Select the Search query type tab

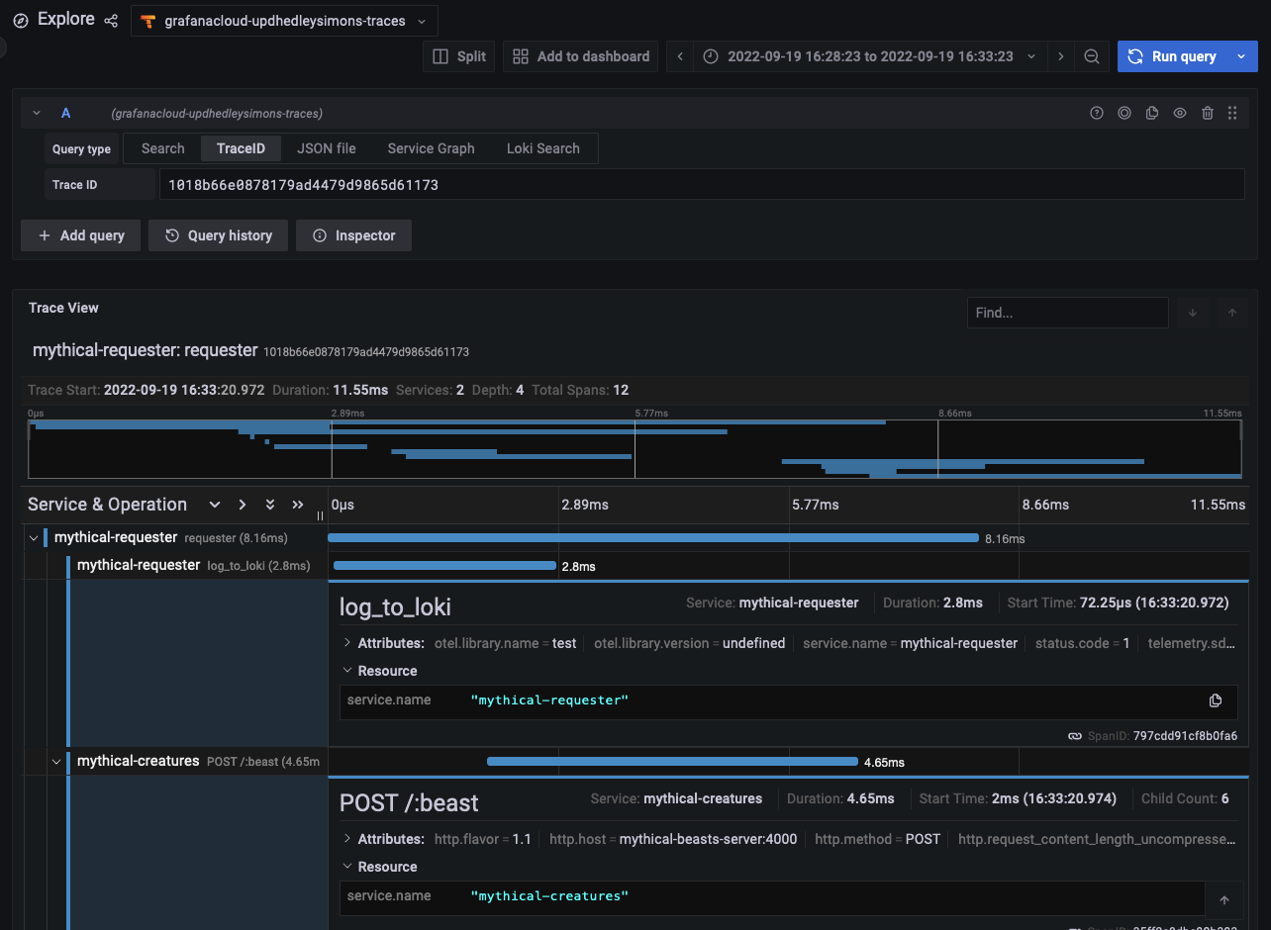click(162, 148)
